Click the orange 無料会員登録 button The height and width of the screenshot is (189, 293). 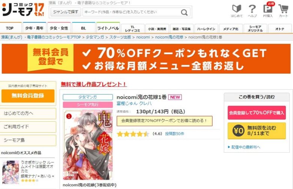click(28, 96)
